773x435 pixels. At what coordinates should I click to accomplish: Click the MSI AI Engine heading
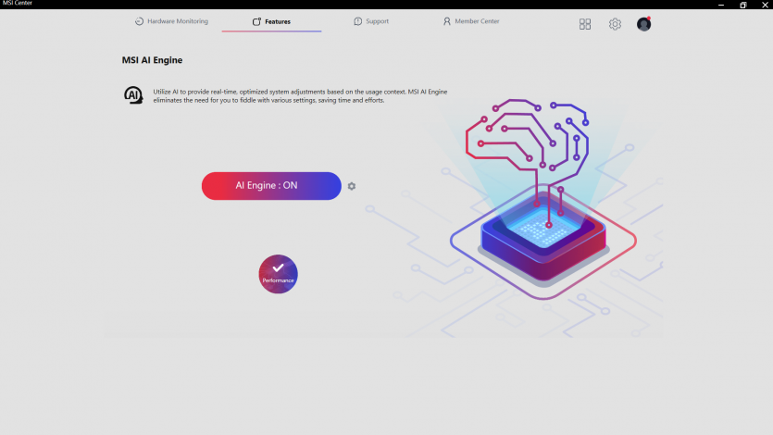pos(152,60)
